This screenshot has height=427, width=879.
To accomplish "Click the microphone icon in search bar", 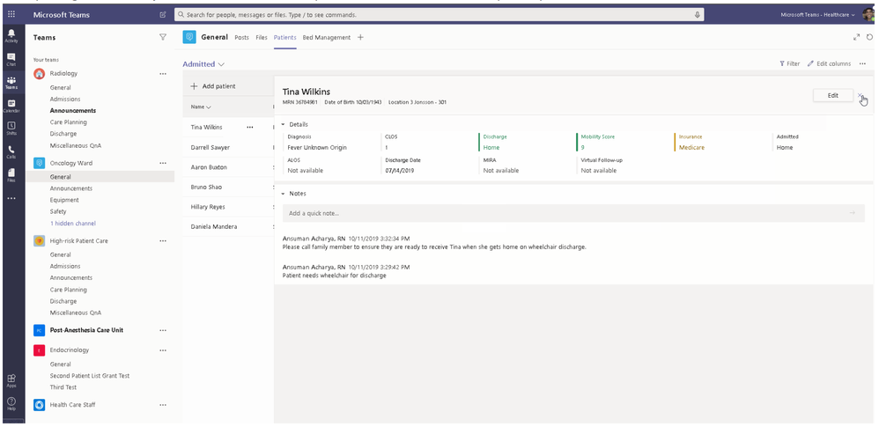I will pyautogui.click(x=698, y=15).
